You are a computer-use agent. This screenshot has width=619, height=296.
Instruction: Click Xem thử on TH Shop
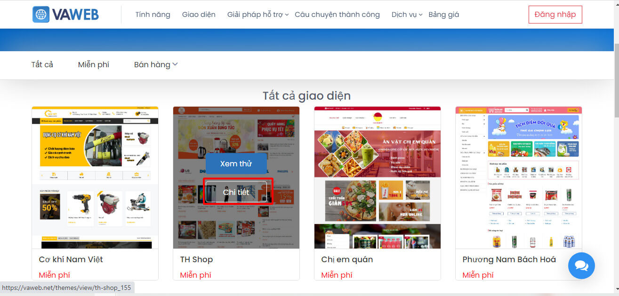point(236,164)
